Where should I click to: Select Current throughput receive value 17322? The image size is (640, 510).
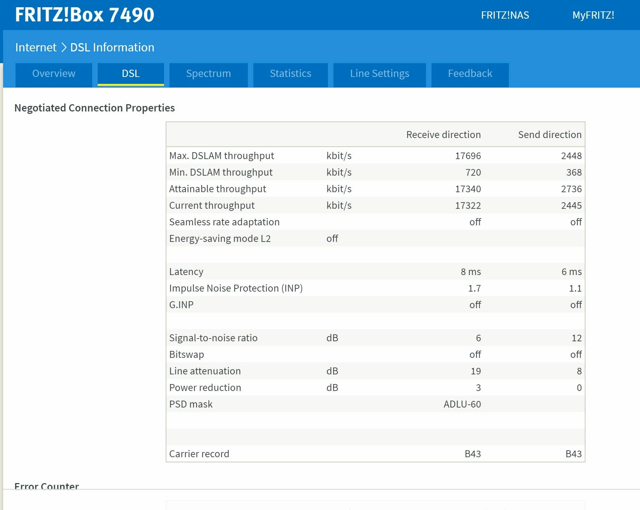[x=468, y=205]
